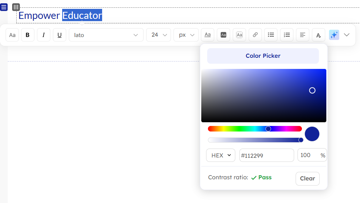Apply numbered list formatting

click(287, 35)
